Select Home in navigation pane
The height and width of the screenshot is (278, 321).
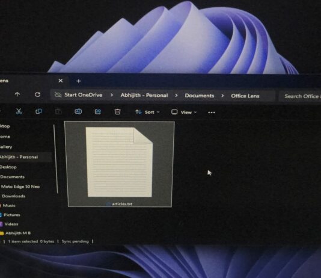pyautogui.click(x=5, y=137)
